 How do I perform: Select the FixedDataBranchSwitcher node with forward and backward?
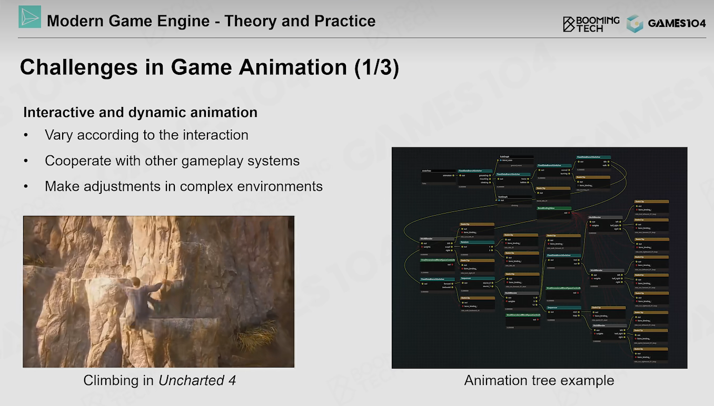(438, 285)
